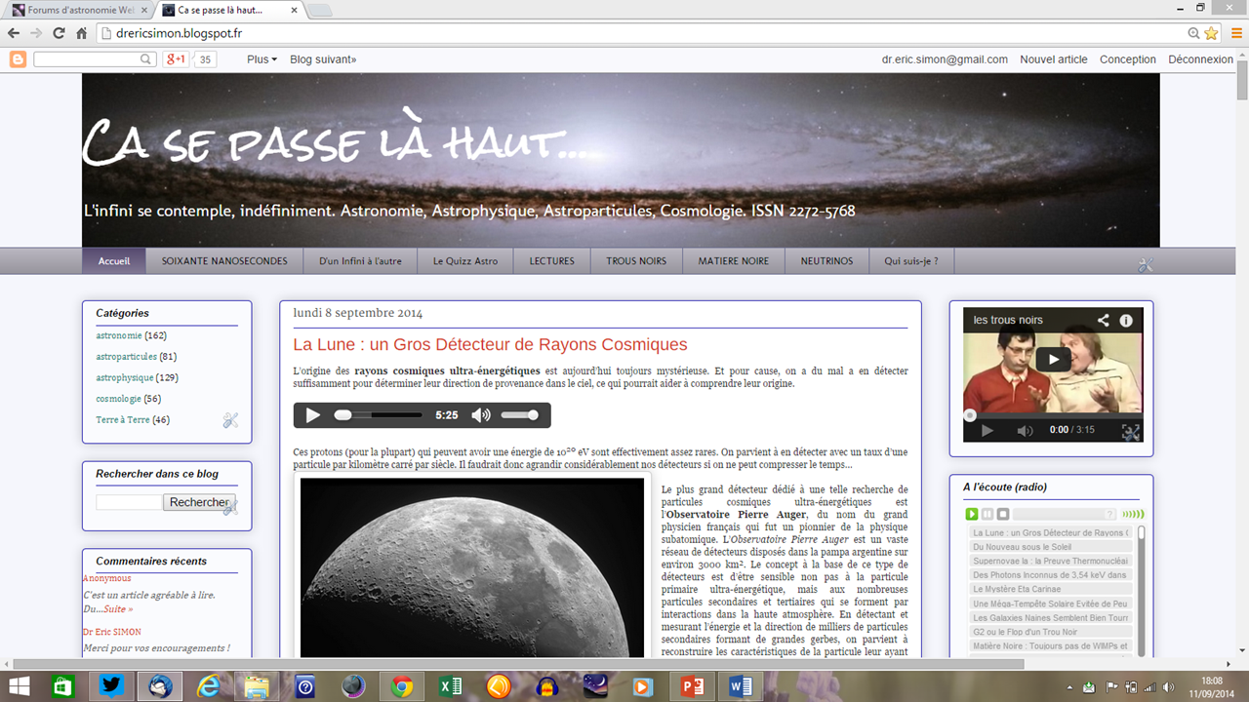The width and height of the screenshot is (1249, 702).
Task: Play the article audio player
Action: tap(312, 415)
